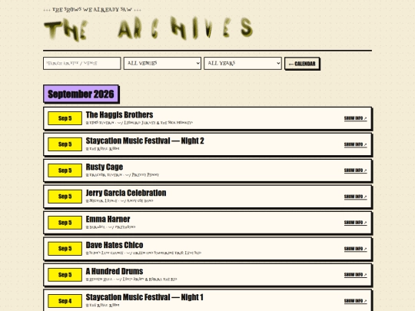Click the search artist / venue field
This screenshot has width=415, height=311.
point(81,64)
